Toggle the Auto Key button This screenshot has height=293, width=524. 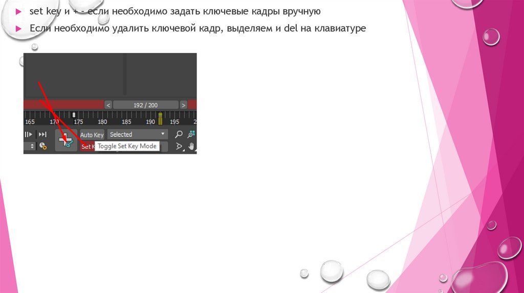[x=92, y=135]
